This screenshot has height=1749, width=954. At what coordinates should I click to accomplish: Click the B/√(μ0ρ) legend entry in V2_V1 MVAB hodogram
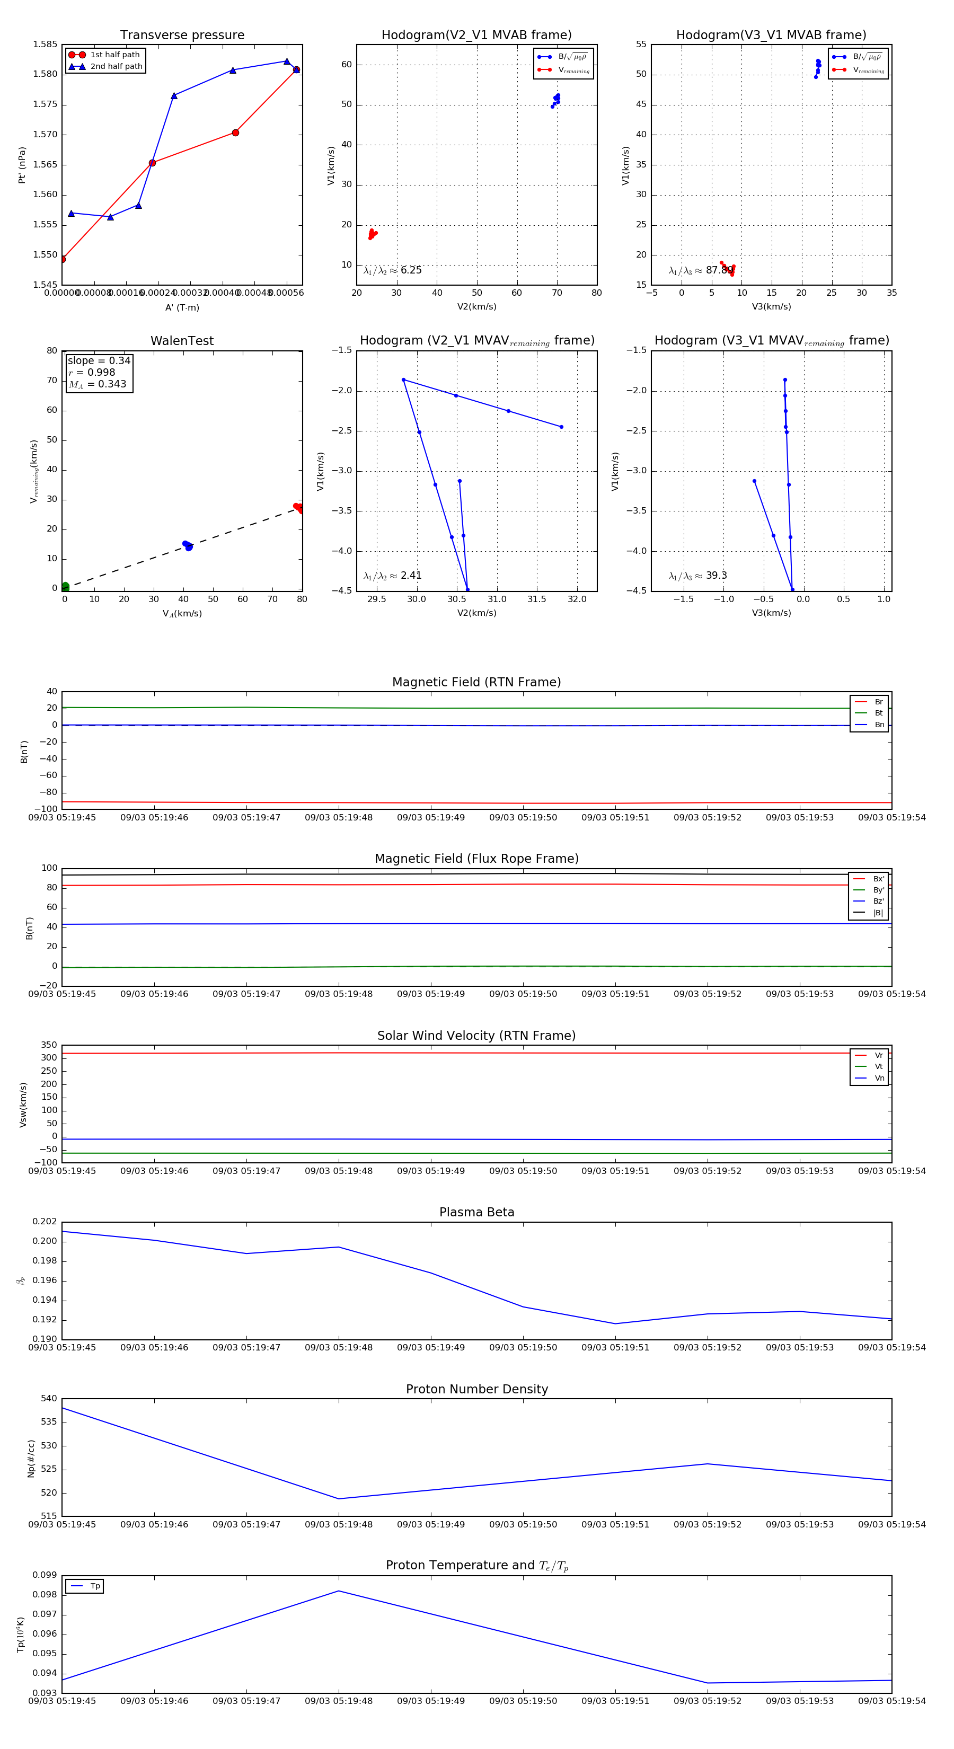click(563, 57)
